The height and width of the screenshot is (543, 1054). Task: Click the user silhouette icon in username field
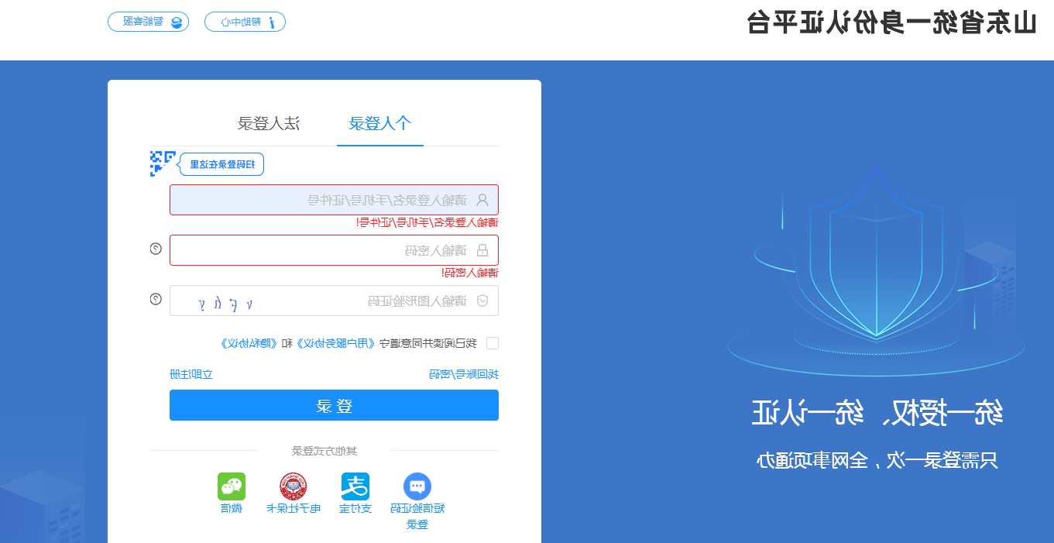pyautogui.click(x=482, y=200)
